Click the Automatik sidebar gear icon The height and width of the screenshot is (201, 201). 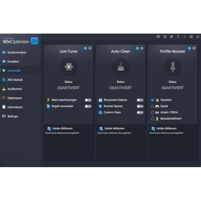click(x=4, y=70)
